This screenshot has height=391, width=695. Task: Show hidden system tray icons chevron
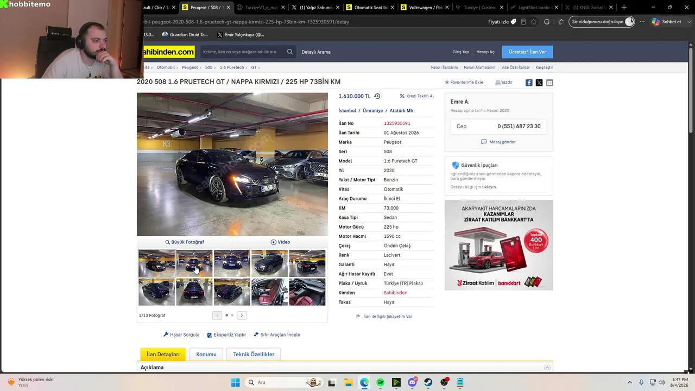click(630, 382)
